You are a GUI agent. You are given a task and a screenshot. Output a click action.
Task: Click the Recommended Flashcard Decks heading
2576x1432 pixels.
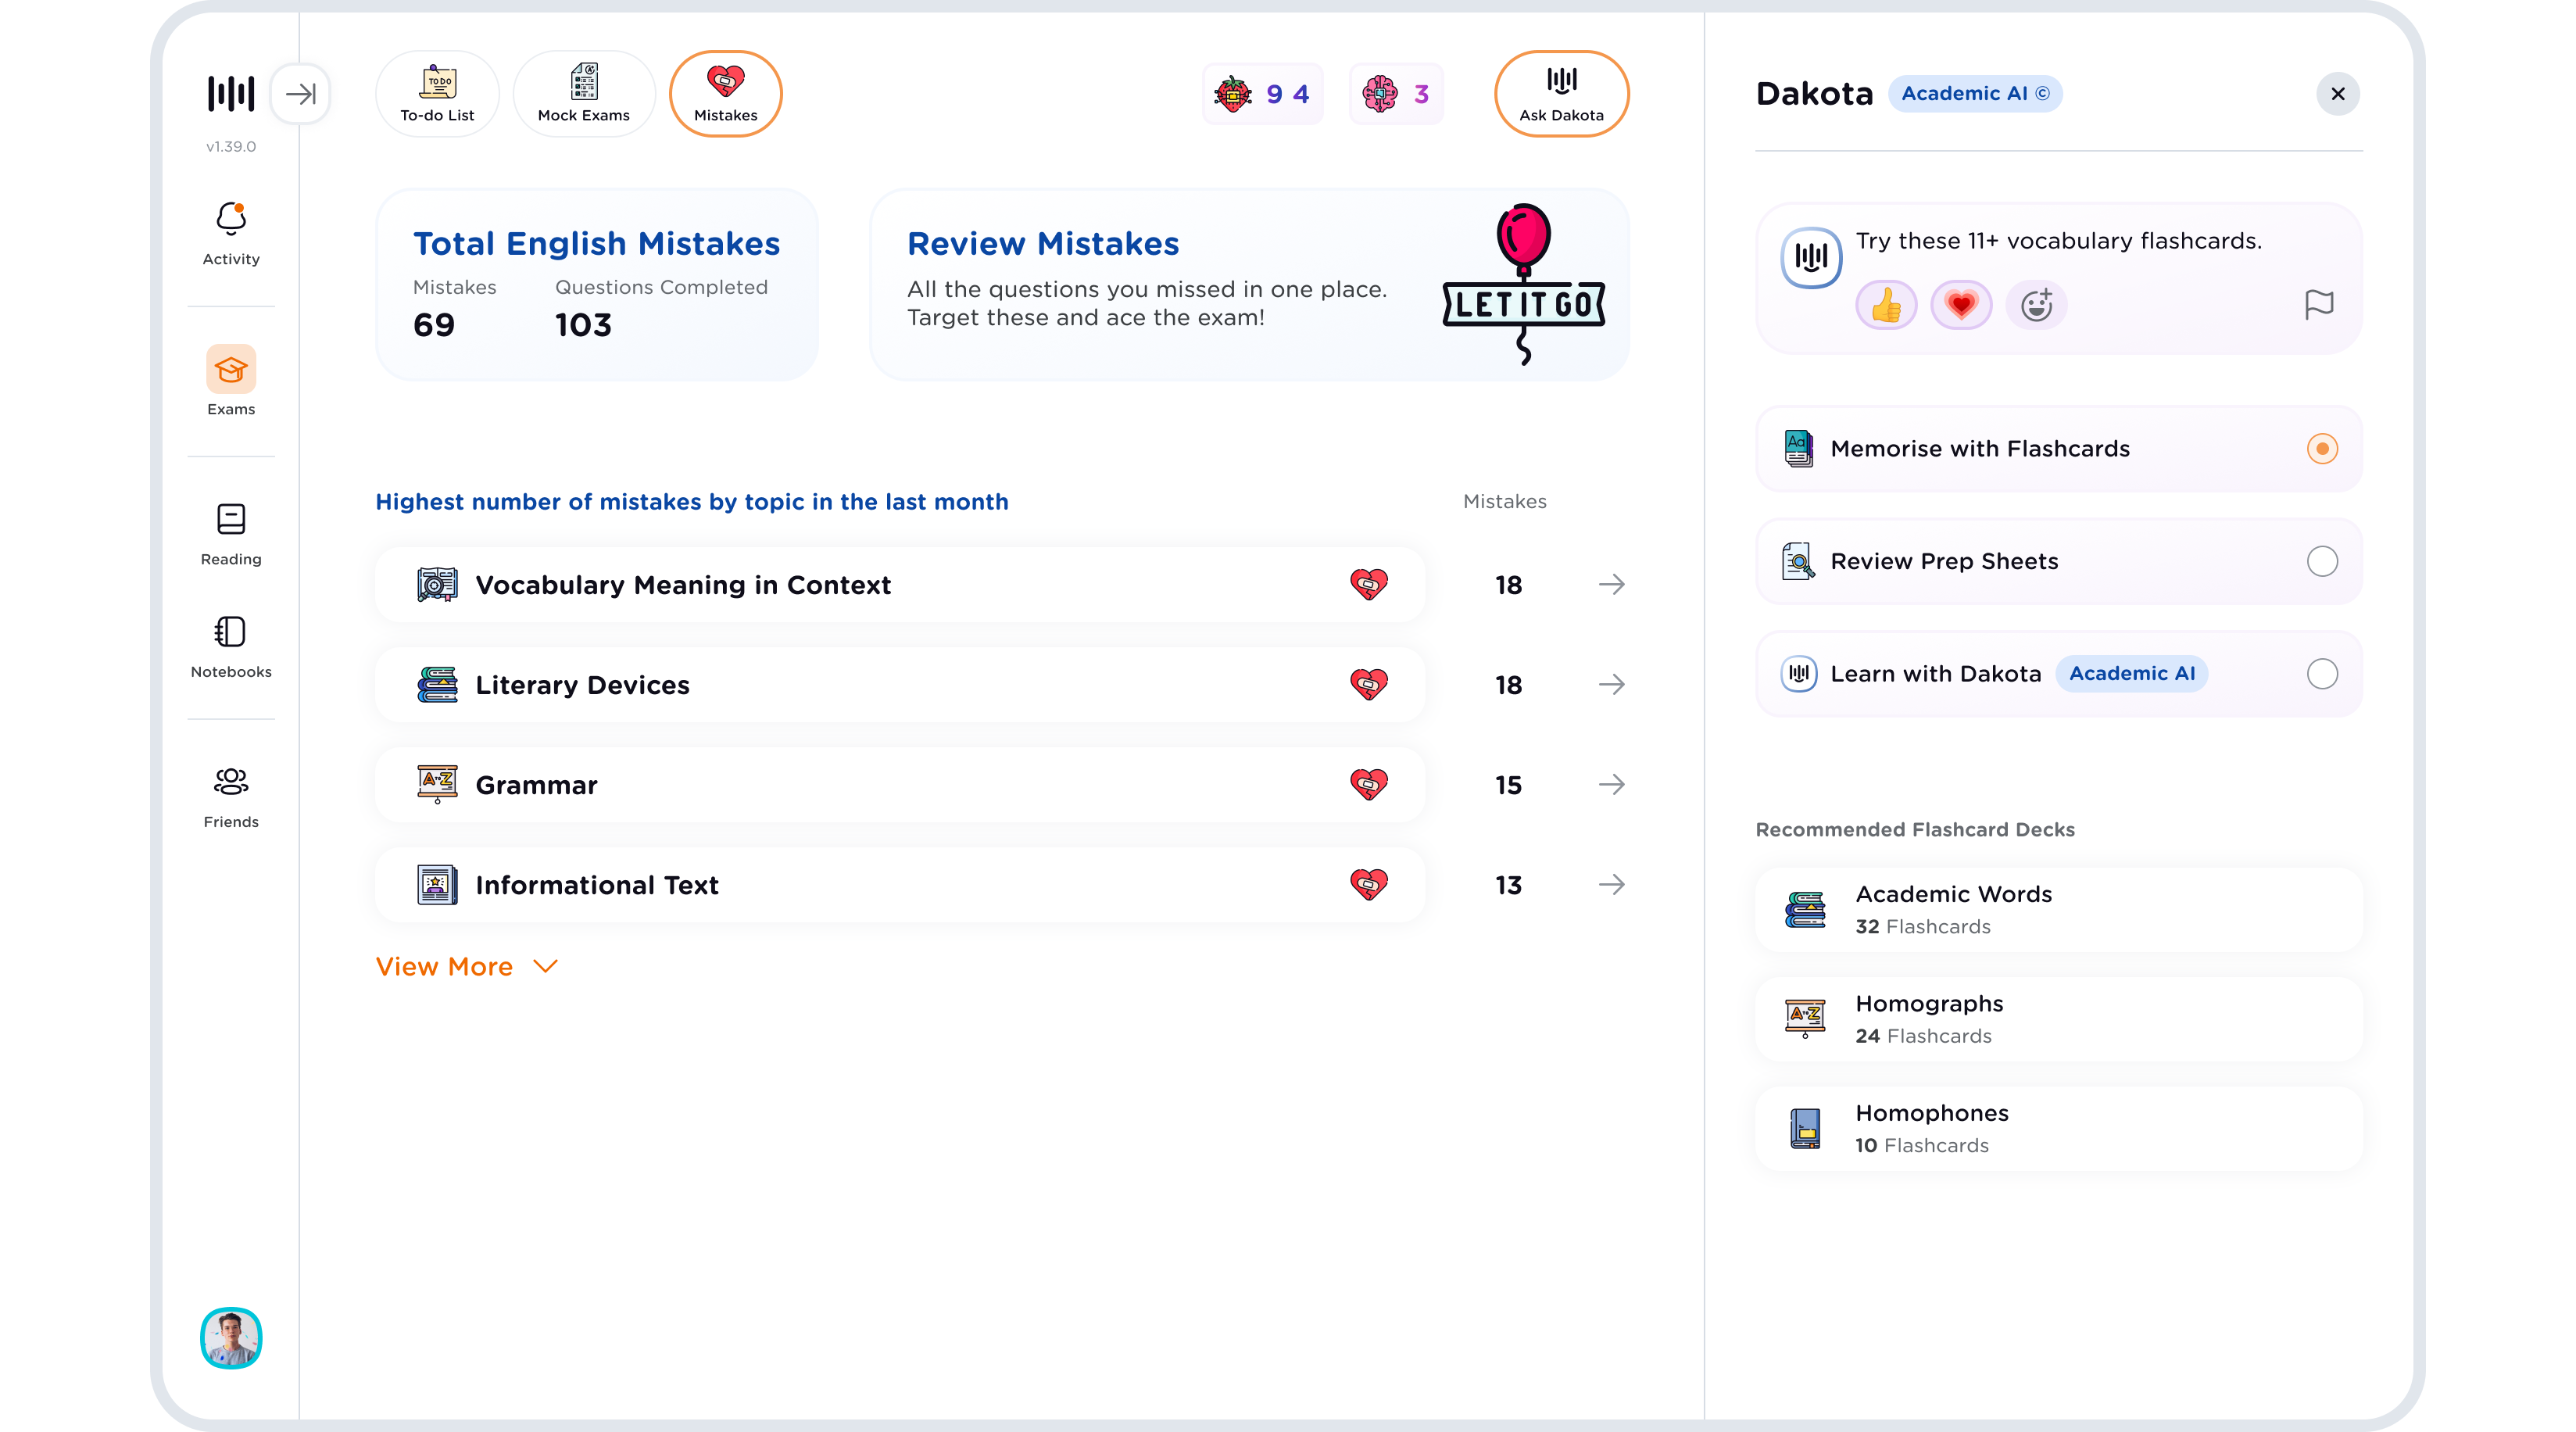1915,830
